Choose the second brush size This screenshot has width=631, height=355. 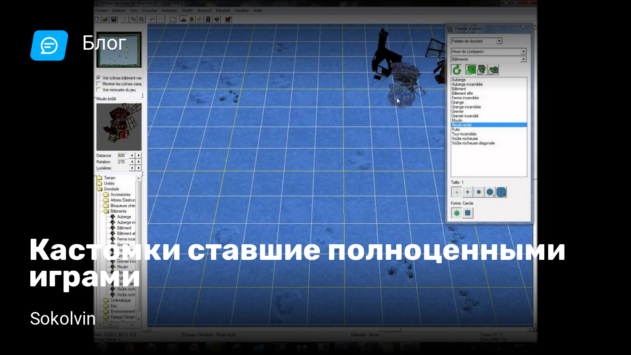pos(467,192)
